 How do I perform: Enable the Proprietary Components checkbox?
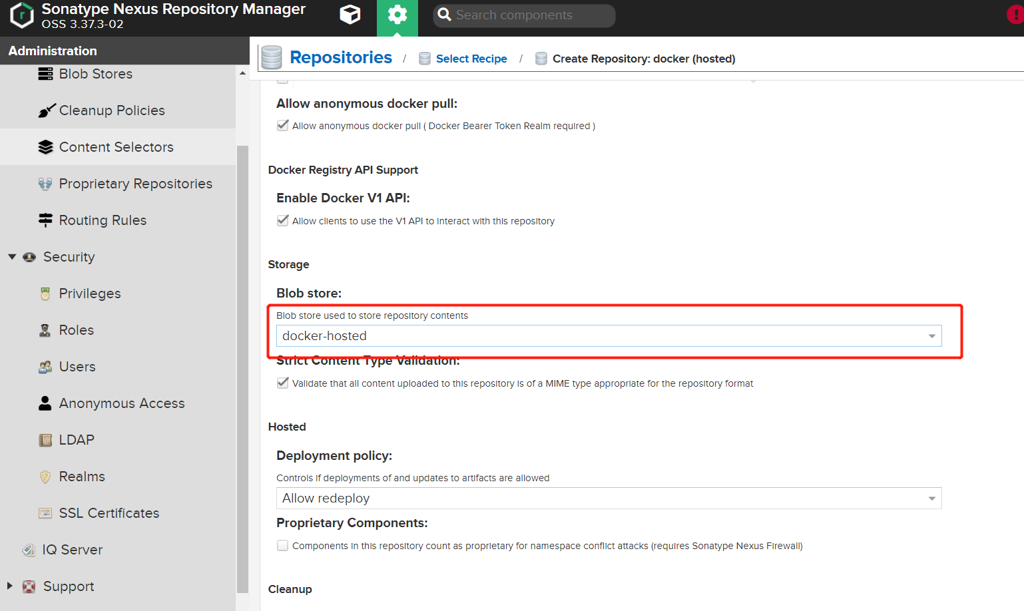pyautogui.click(x=283, y=545)
